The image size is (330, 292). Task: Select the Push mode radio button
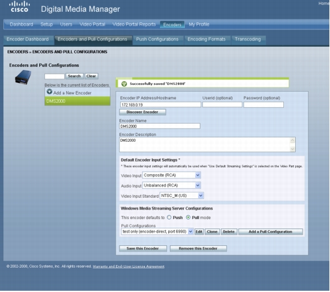click(x=169, y=217)
